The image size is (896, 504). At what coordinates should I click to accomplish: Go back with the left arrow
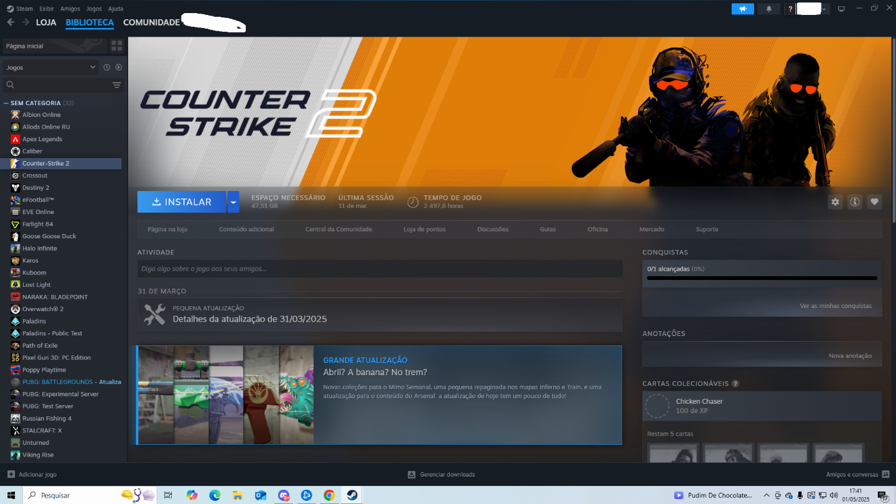(x=11, y=22)
